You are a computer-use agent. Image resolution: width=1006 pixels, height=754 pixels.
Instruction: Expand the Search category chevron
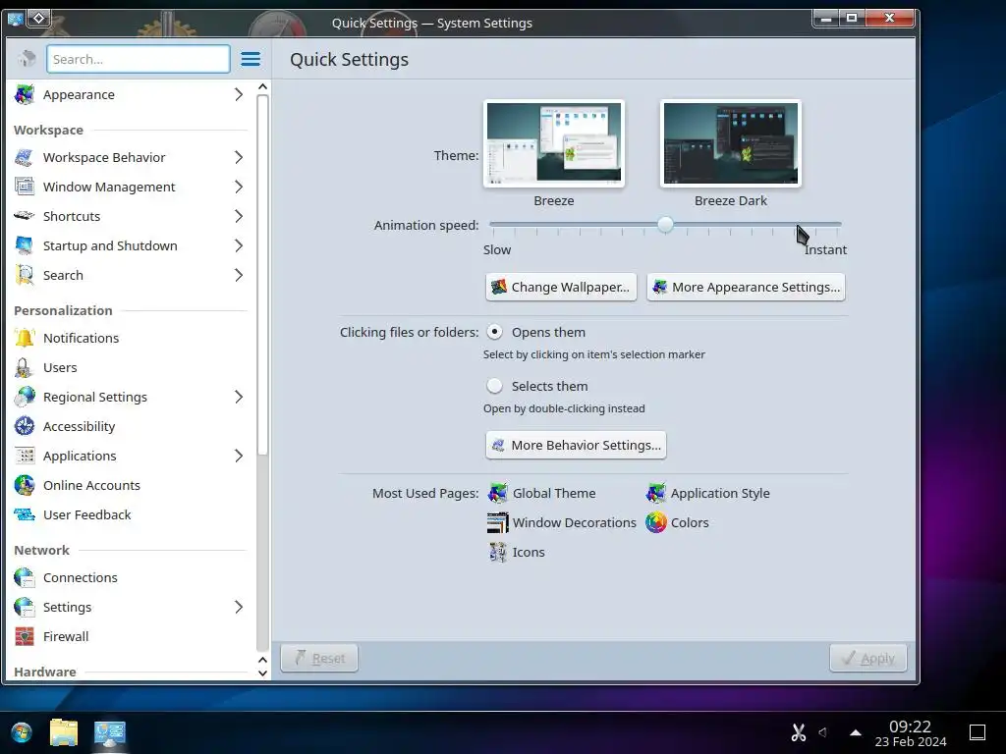coord(239,275)
